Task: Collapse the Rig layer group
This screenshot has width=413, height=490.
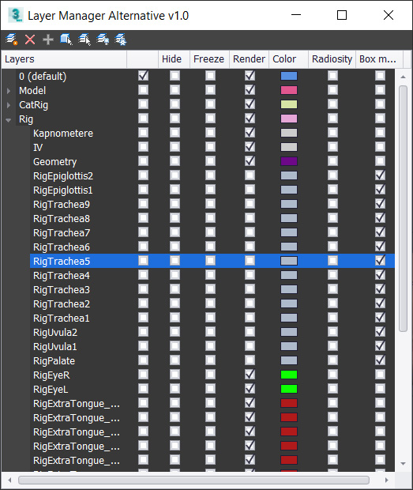Action: (9, 119)
